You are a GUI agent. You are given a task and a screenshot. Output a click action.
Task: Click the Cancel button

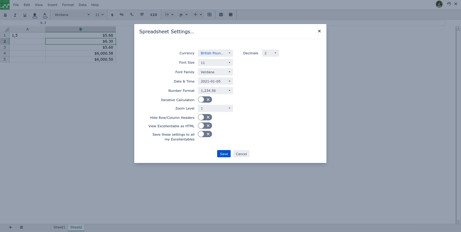pos(241,154)
